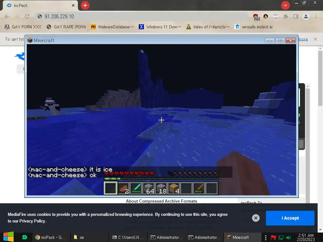Open the volume speaker tray icon
This screenshot has height=242, width=323.
288,238
